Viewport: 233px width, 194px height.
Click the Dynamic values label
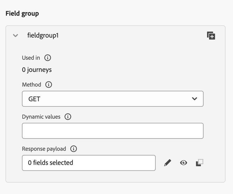click(x=41, y=117)
